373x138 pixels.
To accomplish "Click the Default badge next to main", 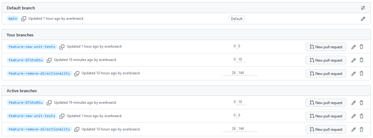I will 237,19.
